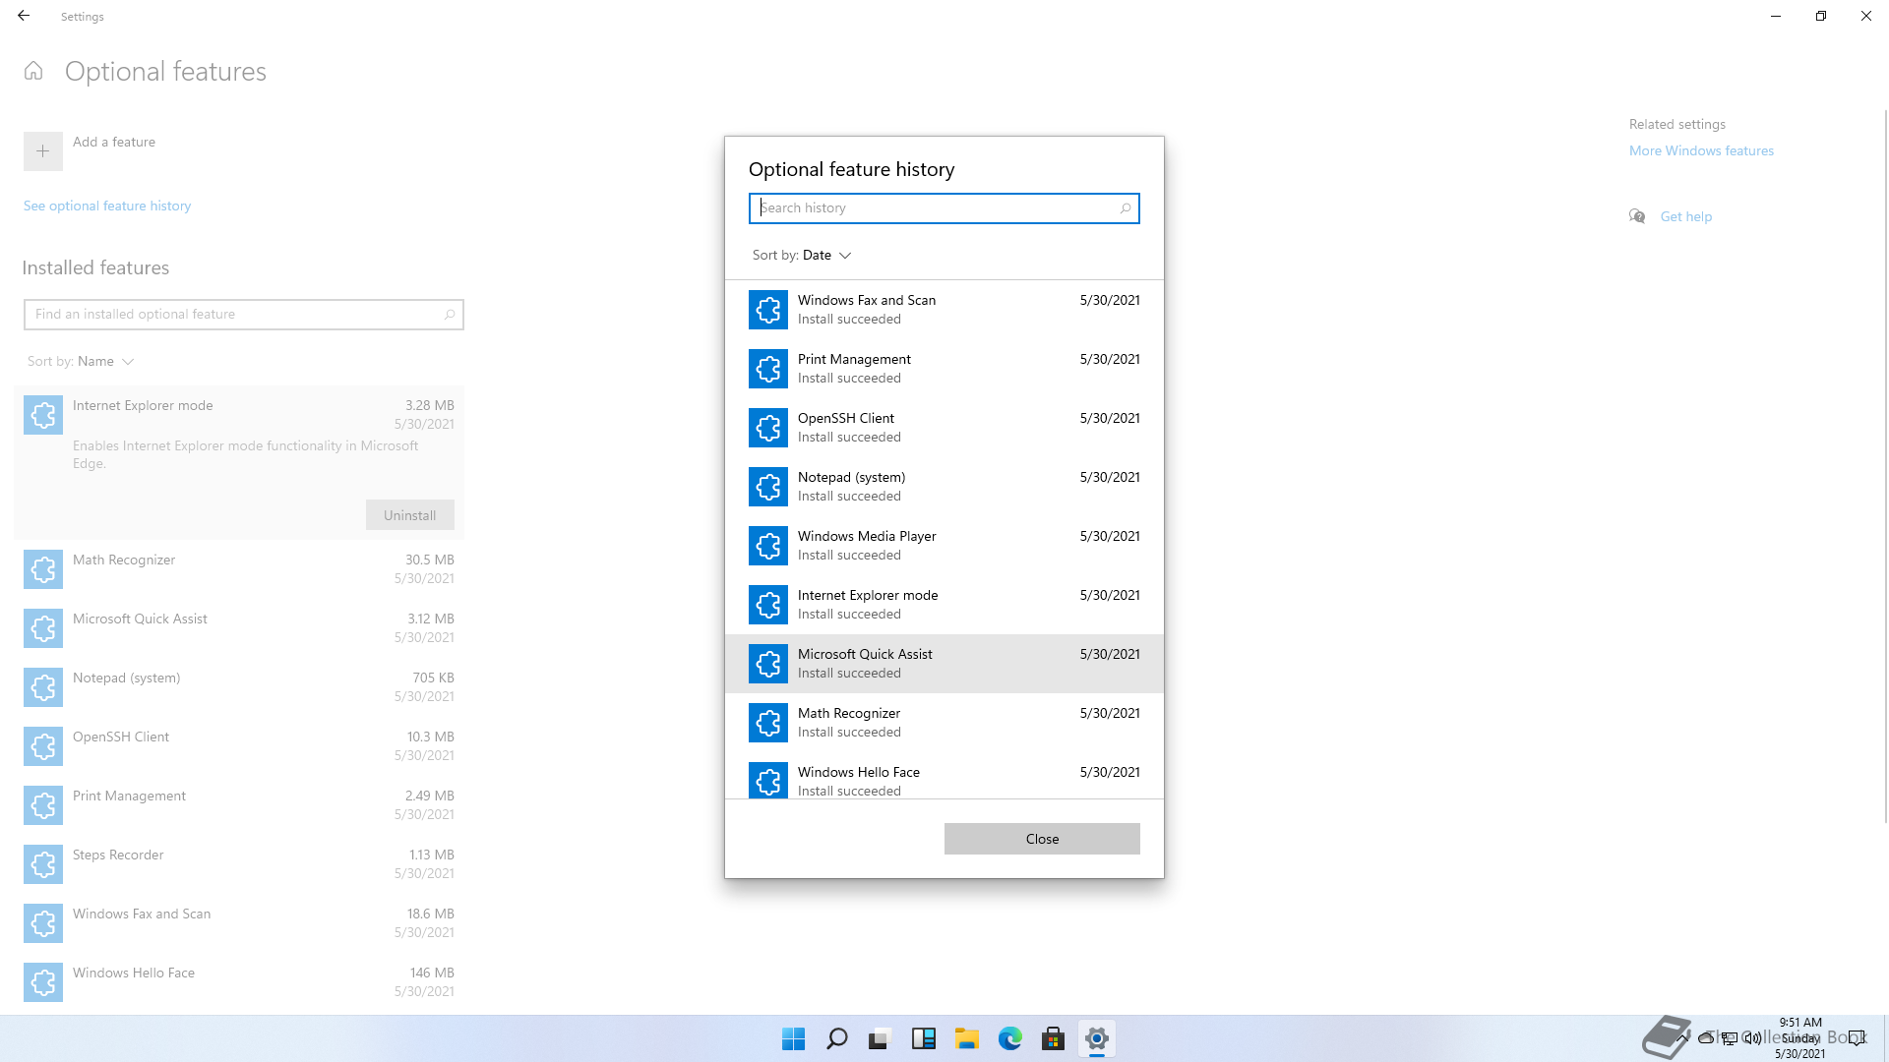Select Print Management text in history list
This screenshot has width=1889, height=1062.
pyautogui.click(x=854, y=359)
